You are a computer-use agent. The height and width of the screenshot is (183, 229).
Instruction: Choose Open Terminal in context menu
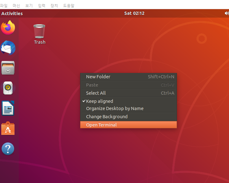129,125
